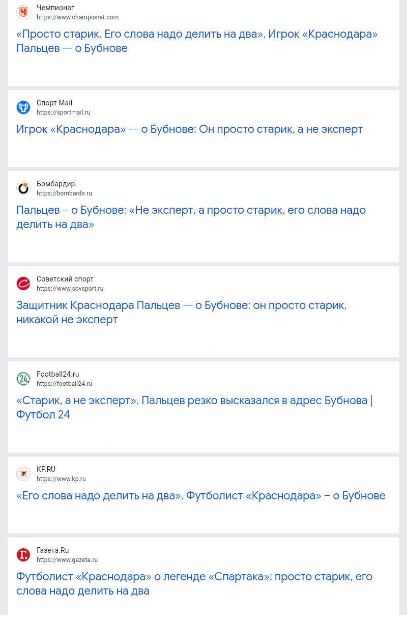Click the Чемпионат site favicon

23,12
